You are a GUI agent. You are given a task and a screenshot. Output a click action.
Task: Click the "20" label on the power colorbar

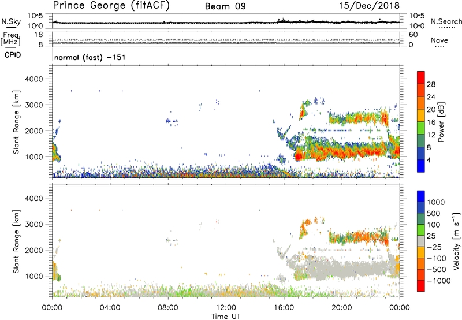tap(431, 110)
